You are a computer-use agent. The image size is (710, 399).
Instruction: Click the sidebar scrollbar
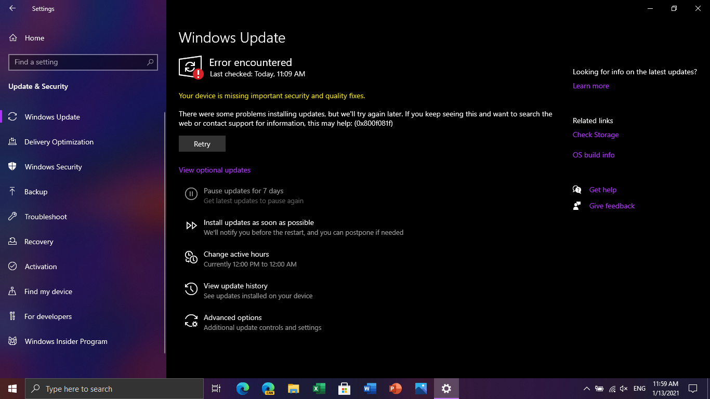tap(165, 232)
